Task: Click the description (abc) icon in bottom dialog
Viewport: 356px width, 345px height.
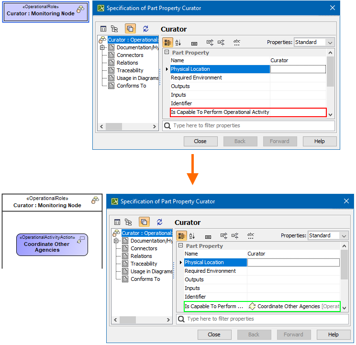Action: point(251,236)
